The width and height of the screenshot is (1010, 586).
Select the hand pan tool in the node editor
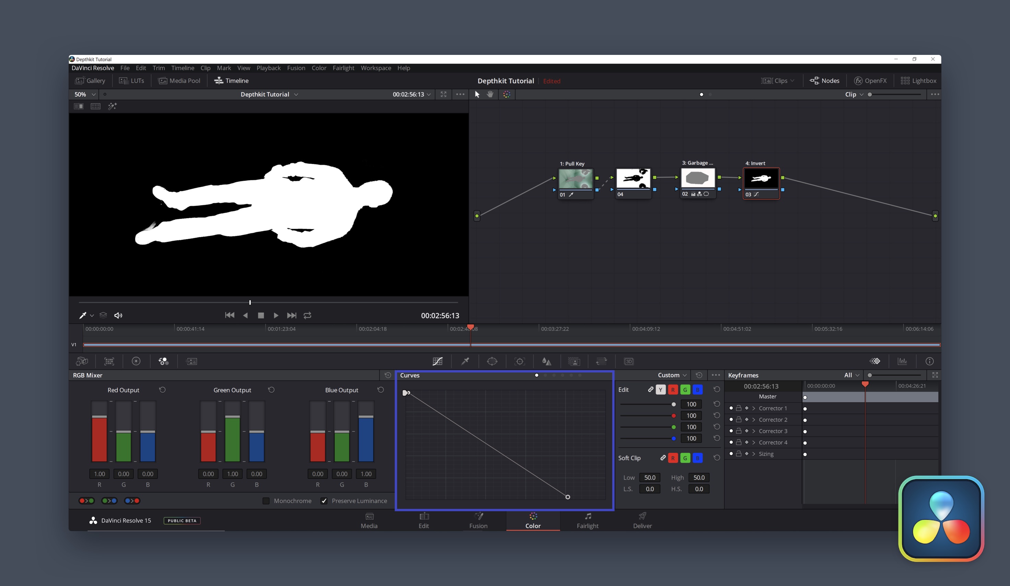(x=490, y=94)
